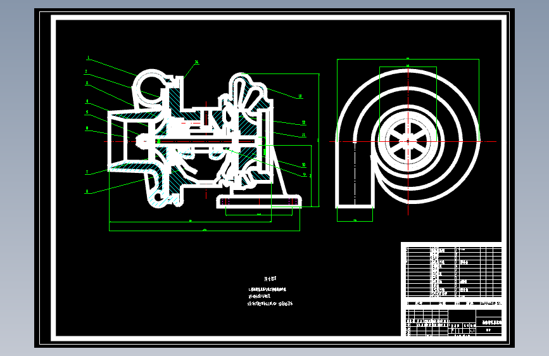Click the mounting base plate in section view
The height and width of the screenshot is (356, 549).
tap(259, 201)
